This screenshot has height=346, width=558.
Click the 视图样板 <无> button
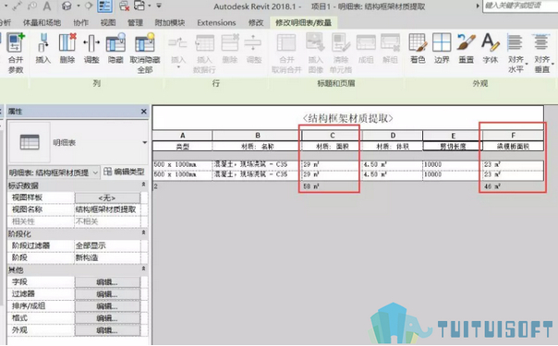pyautogui.click(x=107, y=197)
